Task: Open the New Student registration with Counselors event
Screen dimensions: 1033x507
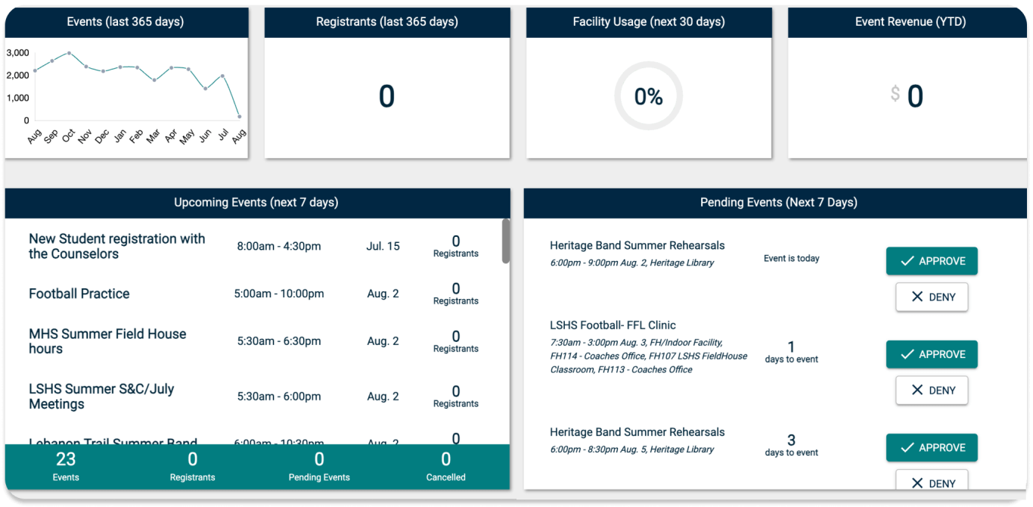Action: (x=116, y=246)
